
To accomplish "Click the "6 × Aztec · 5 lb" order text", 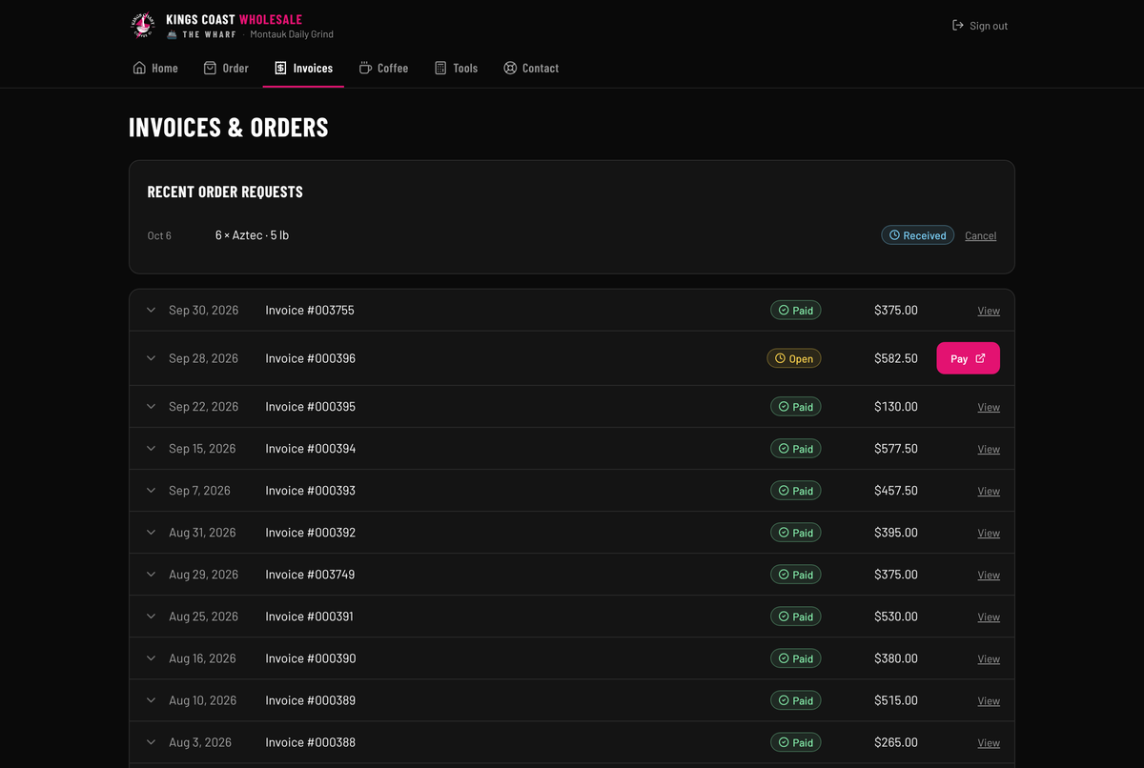I will pos(252,235).
